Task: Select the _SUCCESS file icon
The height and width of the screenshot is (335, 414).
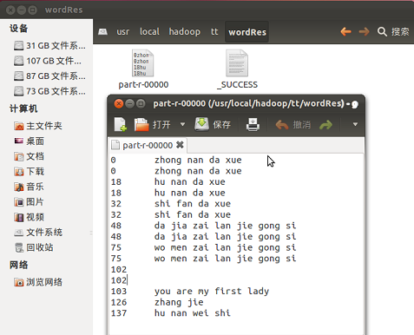Action: click(x=237, y=63)
